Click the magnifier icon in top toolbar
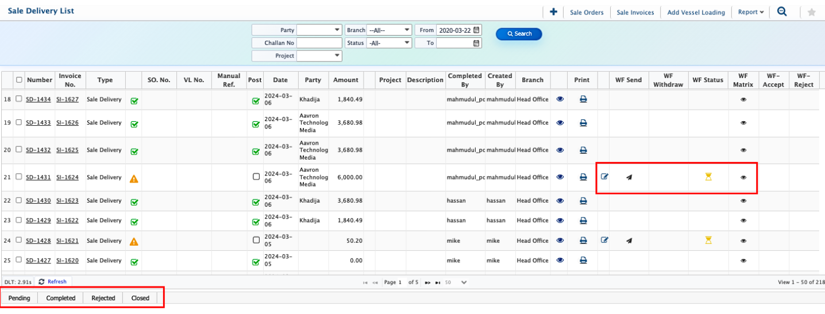 pyautogui.click(x=782, y=11)
